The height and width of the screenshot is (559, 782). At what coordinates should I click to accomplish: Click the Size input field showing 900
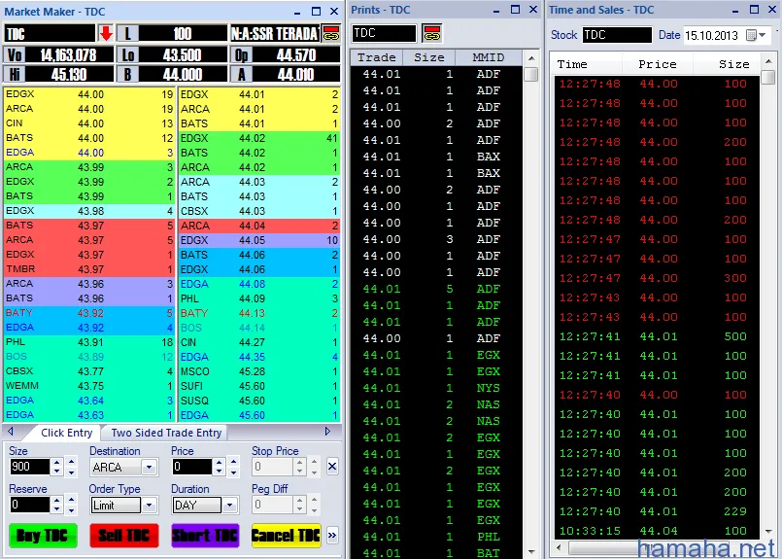pos(28,468)
